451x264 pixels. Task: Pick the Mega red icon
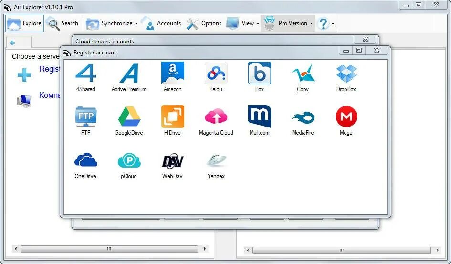(x=346, y=116)
